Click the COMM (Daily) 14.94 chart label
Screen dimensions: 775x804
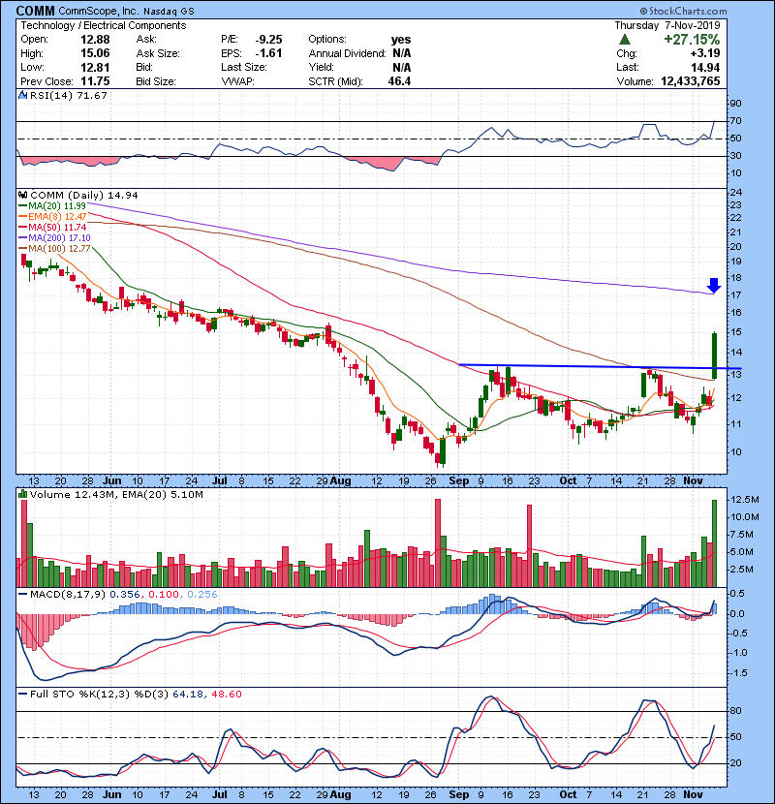[84, 196]
